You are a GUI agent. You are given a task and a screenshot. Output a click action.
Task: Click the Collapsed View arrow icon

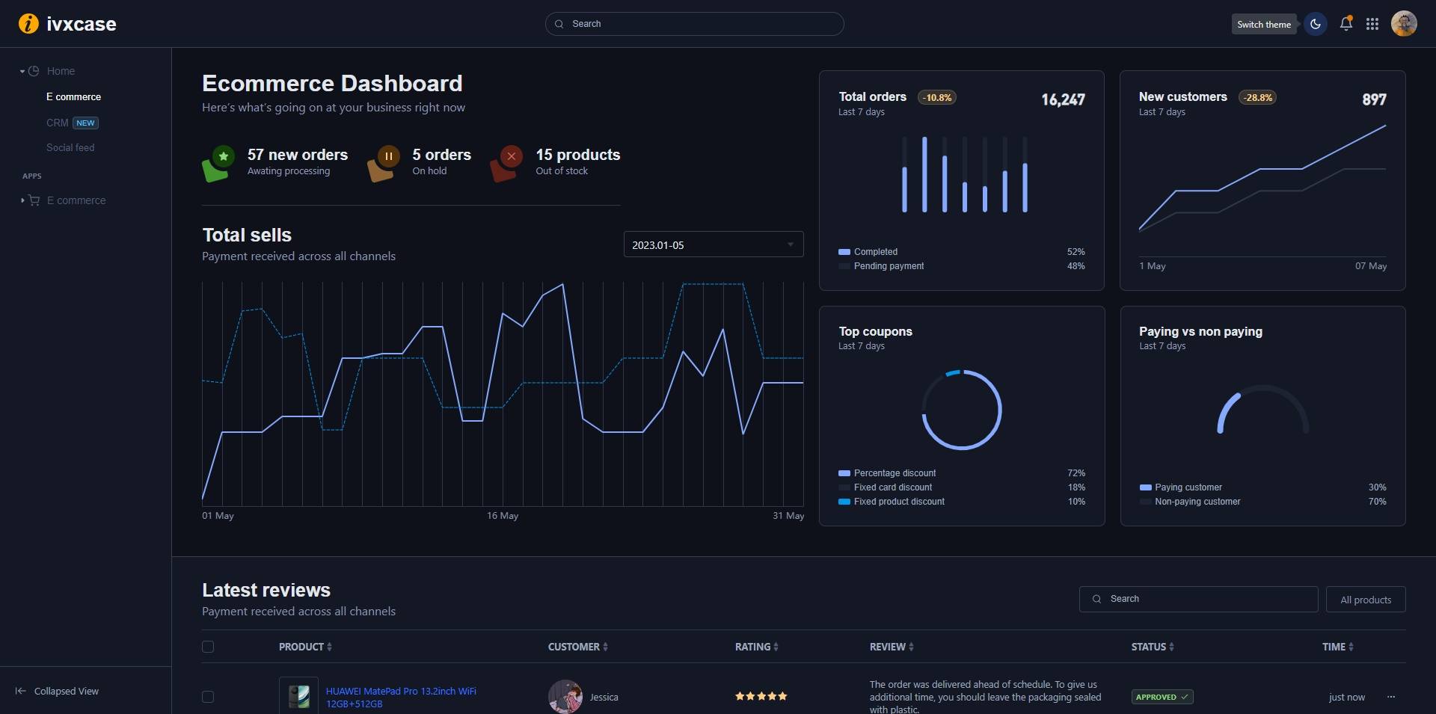[x=21, y=691]
